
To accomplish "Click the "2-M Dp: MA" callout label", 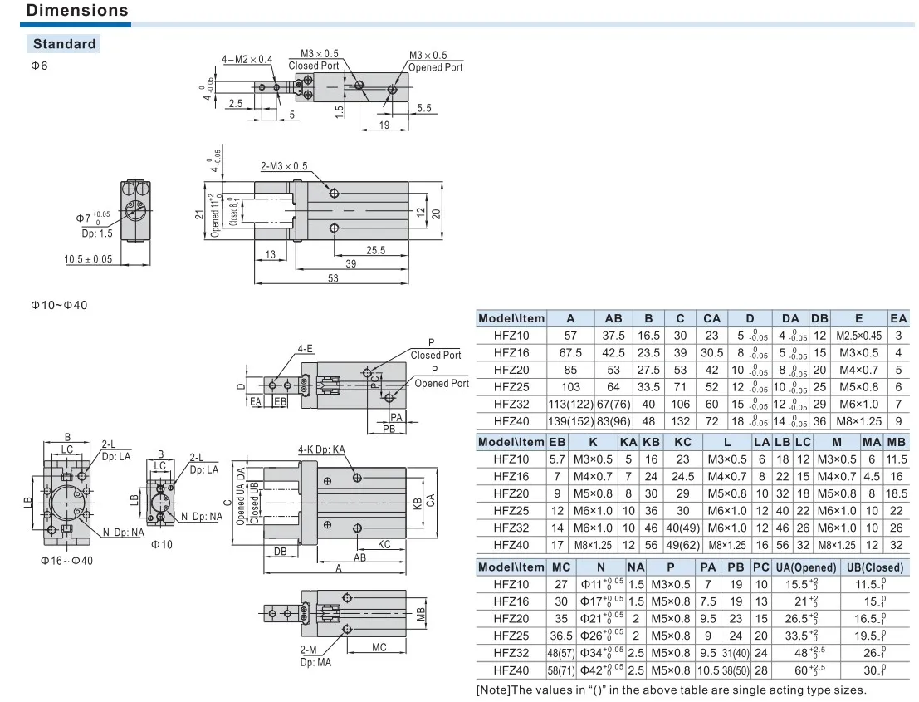I will [315, 656].
